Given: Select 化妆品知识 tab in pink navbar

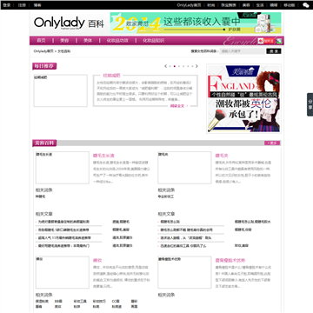Looking at the screenshot, I should click(x=153, y=41).
